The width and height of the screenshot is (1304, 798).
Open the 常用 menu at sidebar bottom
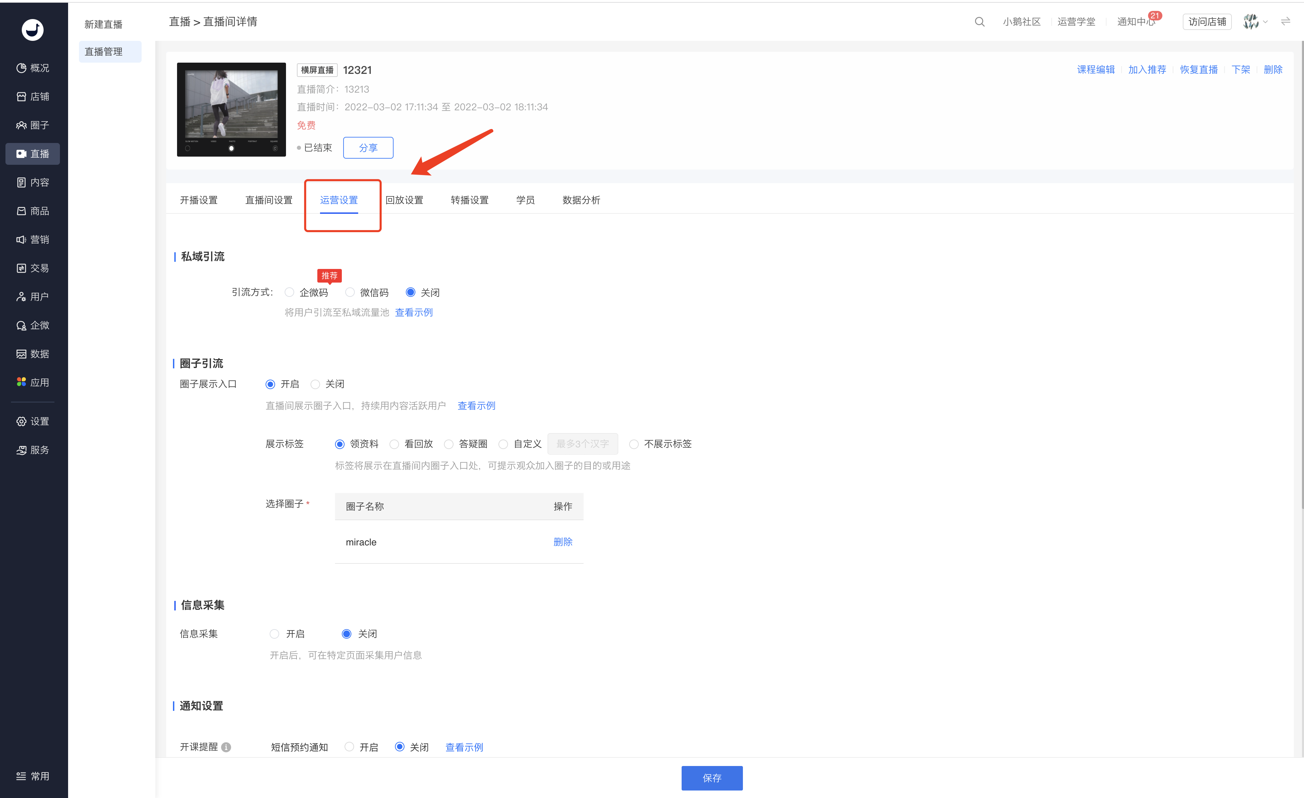pyautogui.click(x=33, y=776)
